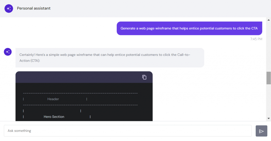The image size is (271, 141).
Task: Click the "Personal assistant" title text
Action: tap(34, 8)
